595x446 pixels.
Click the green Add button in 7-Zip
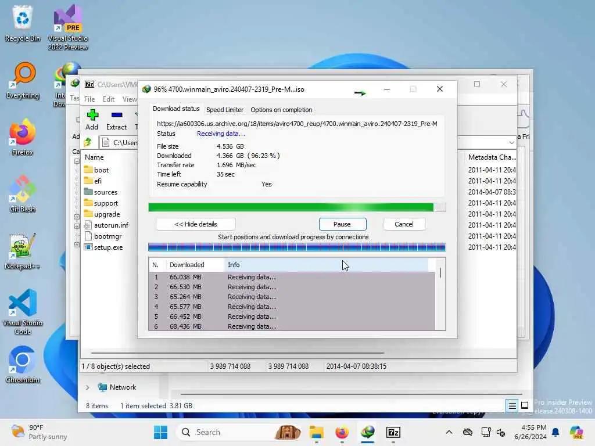click(92, 120)
